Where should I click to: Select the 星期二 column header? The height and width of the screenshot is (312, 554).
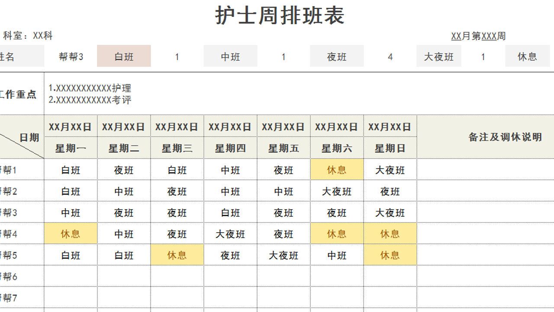(x=124, y=148)
